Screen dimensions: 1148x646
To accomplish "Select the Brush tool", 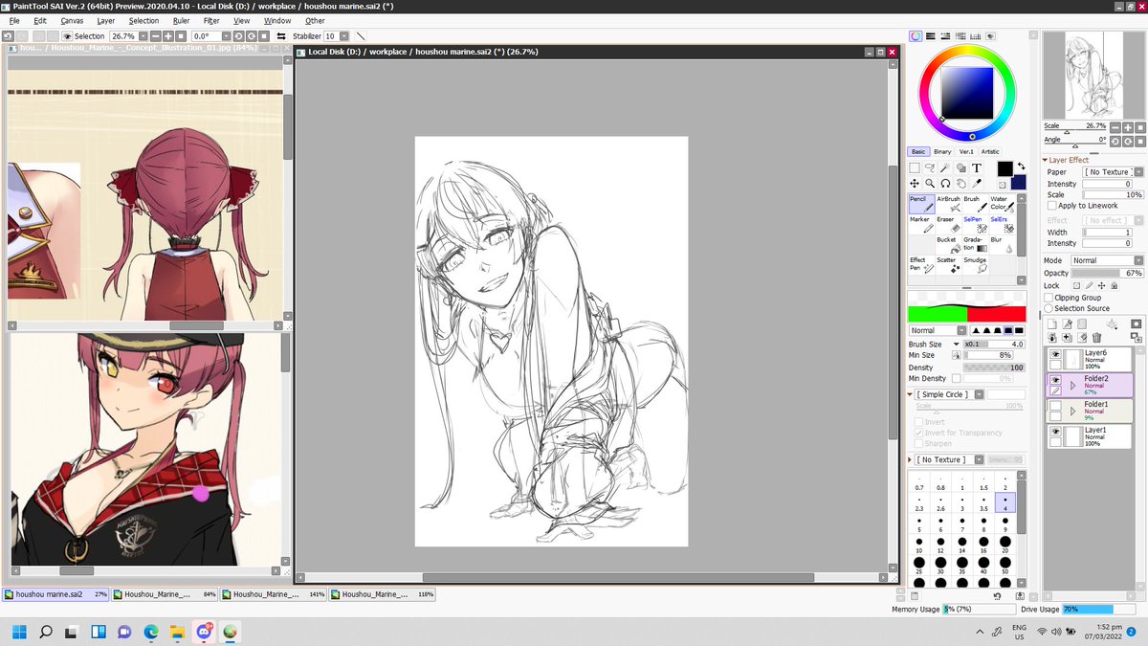I will [x=975, y=204].
